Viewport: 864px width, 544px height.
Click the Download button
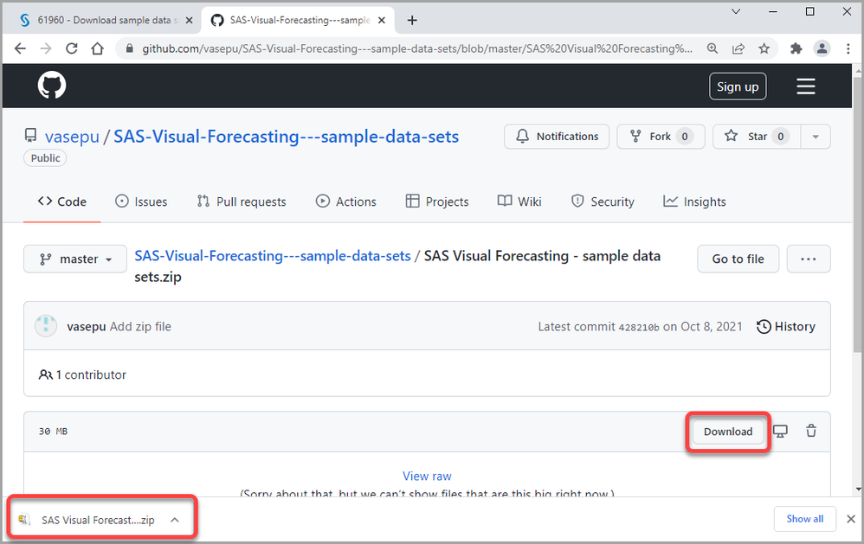[x=727, y=432]
